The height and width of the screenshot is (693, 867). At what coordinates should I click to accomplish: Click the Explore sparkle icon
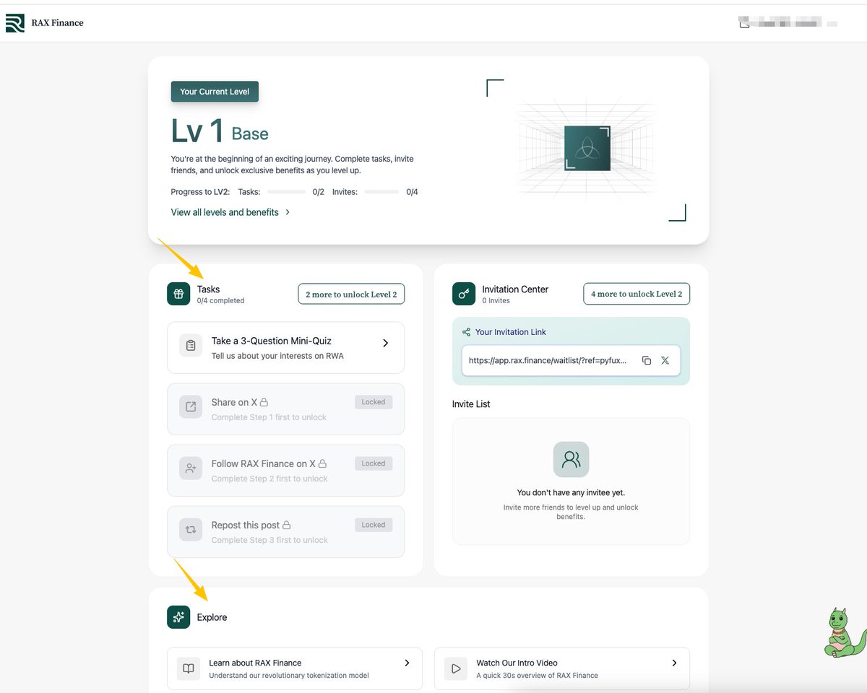pyautogui.click(x=178, y=617)
